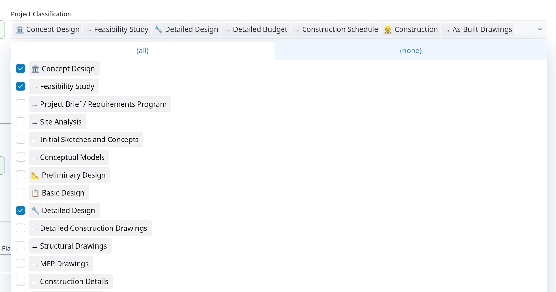Select the MEP Drawings option label
Image resolution: width=556 pixels, height=292 pixels.
point(64,264)
